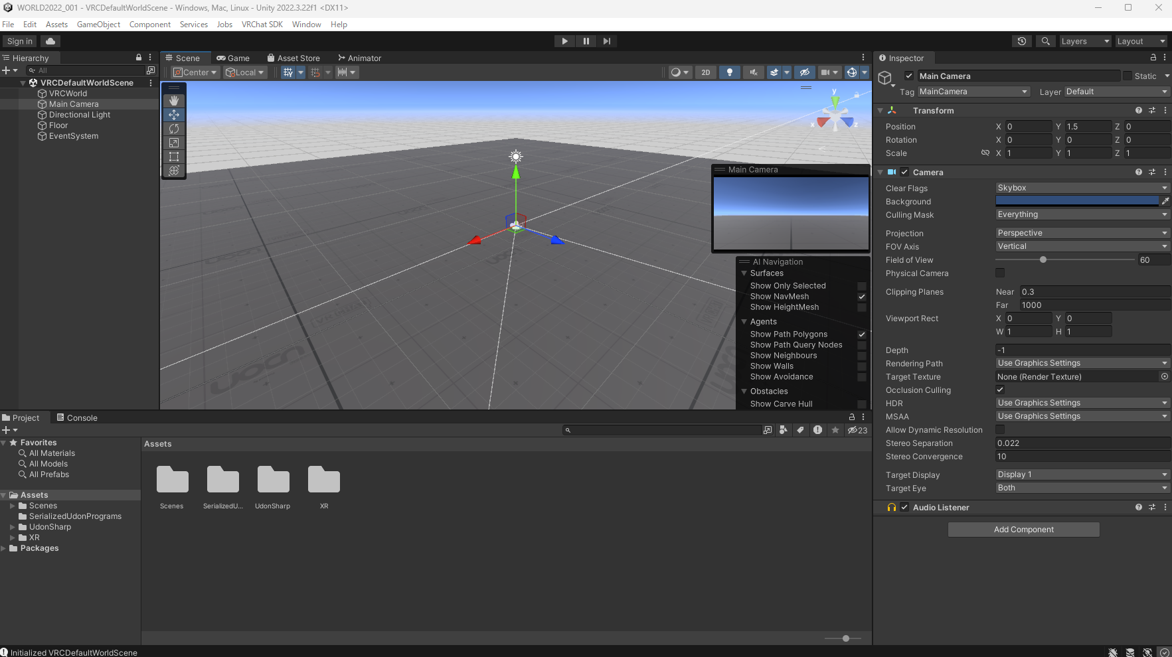This screenshot has width=1172, height=657.
Task: Disable the Camera component checkbox
Action: coord(904,172)
